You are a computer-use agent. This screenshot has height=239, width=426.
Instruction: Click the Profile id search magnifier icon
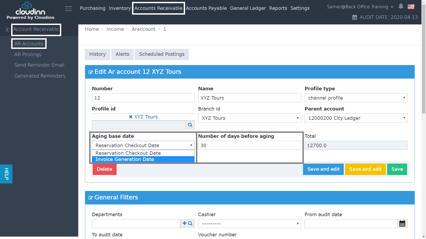pyautogui.click(x=190, y=125)
